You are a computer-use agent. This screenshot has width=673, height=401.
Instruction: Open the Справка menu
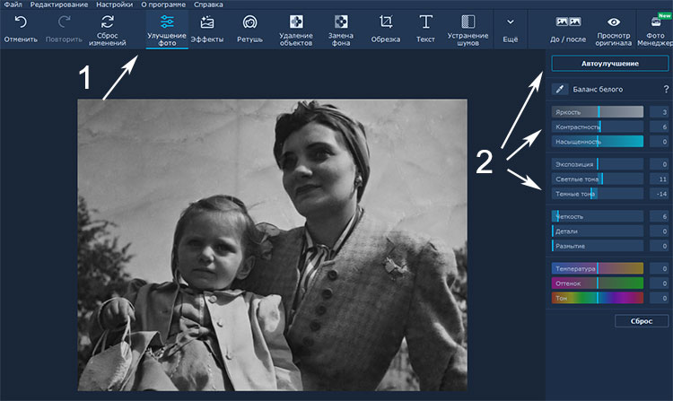click(x=208, y=4)
